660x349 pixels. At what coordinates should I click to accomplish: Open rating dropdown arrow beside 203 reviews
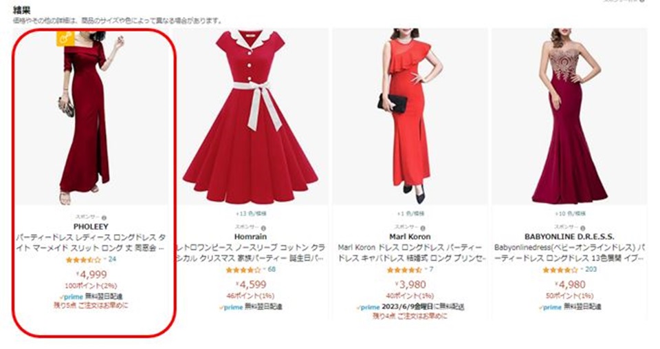point(582,269)
